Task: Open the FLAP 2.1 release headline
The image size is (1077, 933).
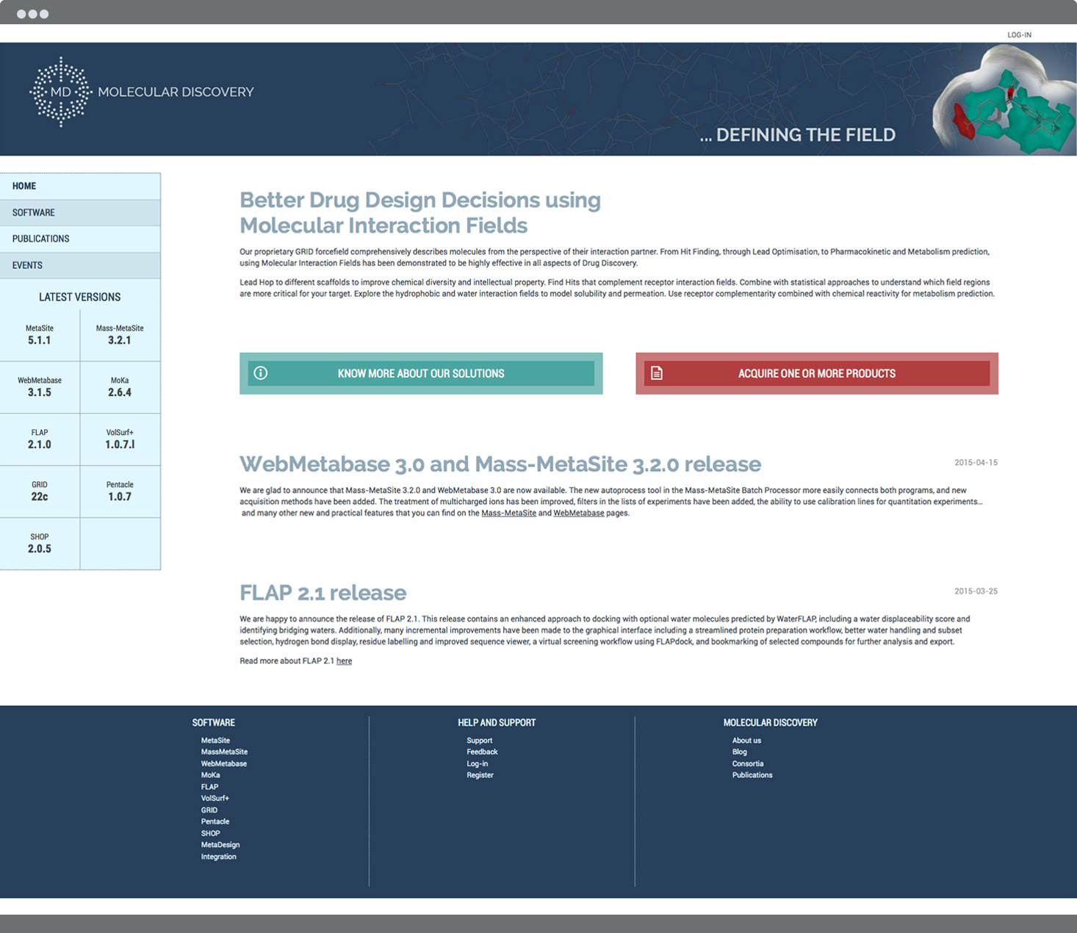Action: 323,593
